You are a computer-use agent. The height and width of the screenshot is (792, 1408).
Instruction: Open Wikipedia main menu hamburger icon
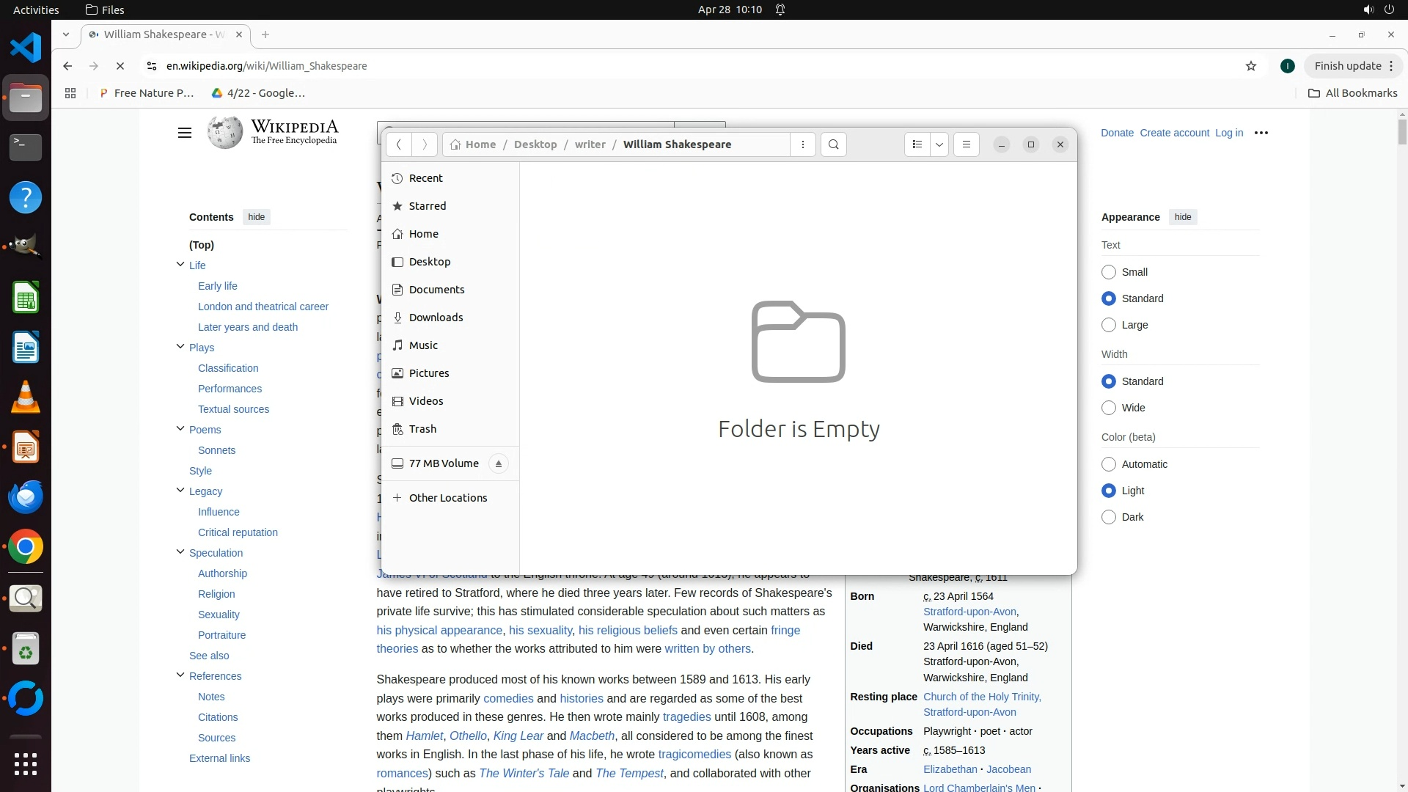click(184, 133)
